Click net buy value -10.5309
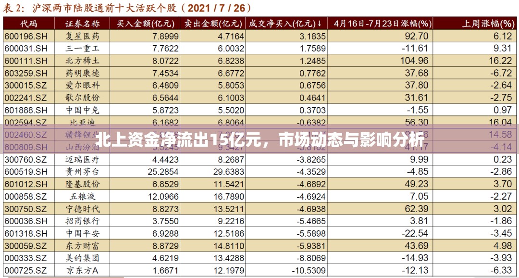The width and height of the screenshot is (519, 278). [x=309, y=270]
